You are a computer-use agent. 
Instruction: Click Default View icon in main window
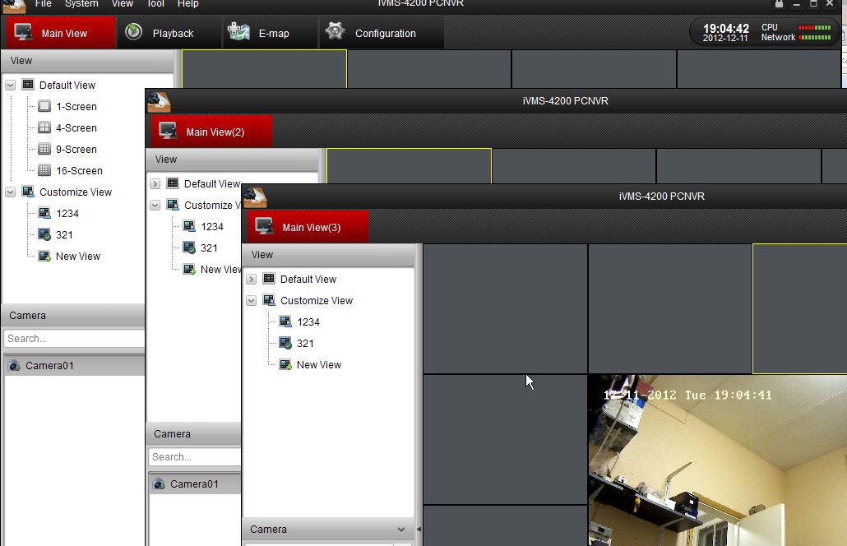click(x=28, y=85)
